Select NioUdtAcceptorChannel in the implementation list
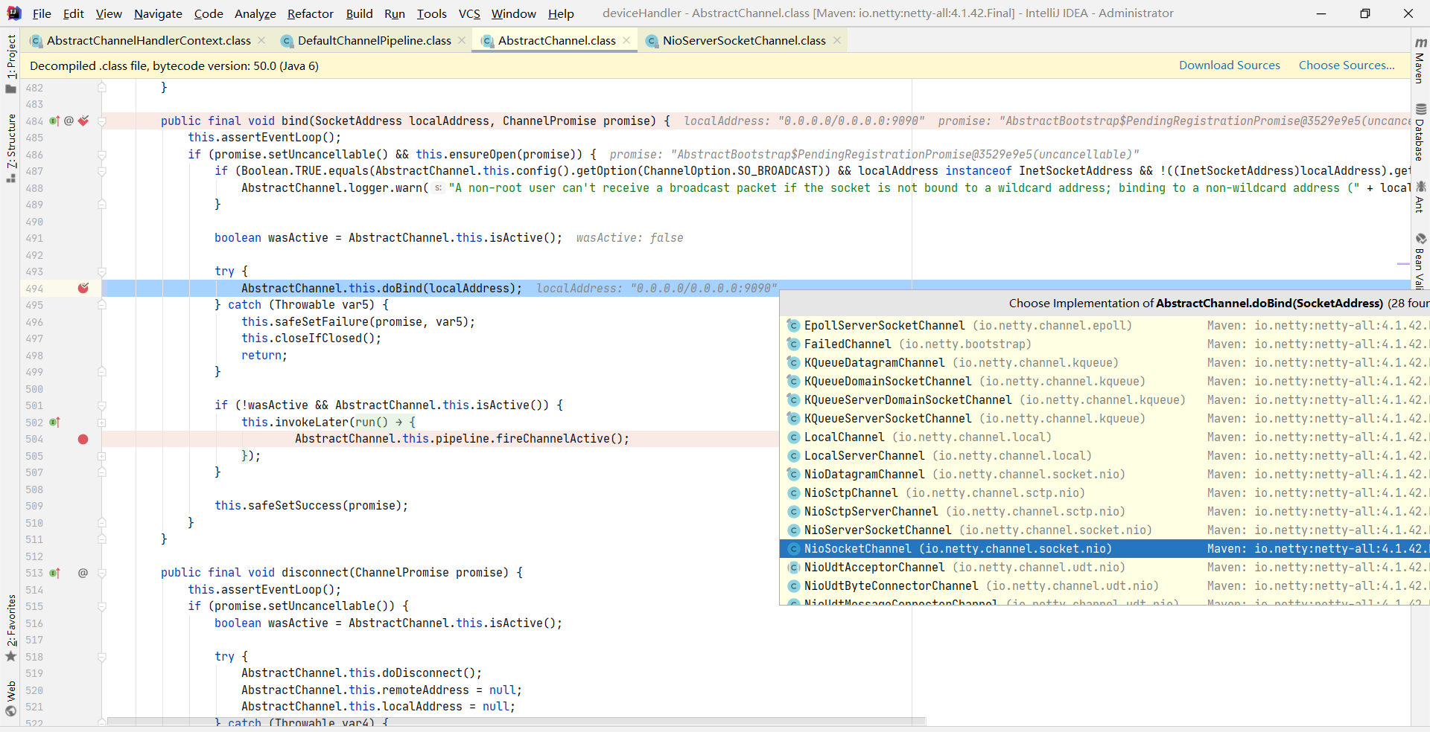 1105,567
